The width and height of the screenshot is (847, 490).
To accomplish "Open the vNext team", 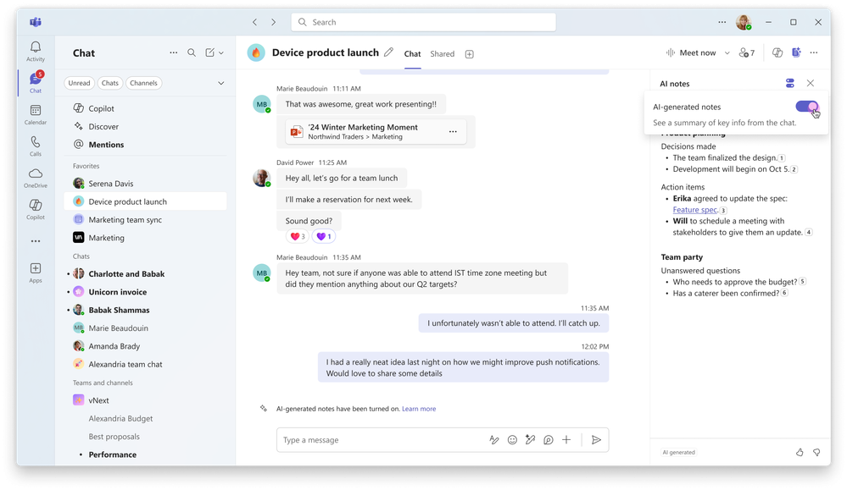I will point(145,400).
